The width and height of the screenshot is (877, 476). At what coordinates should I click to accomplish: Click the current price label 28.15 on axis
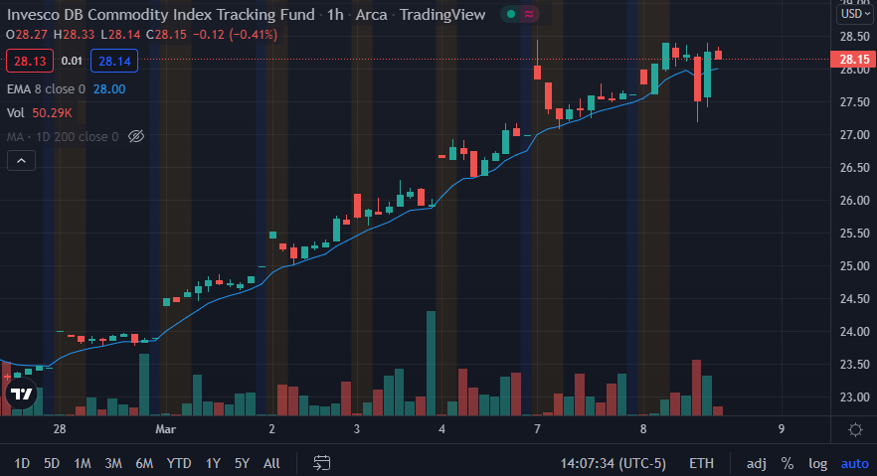pyautogui.click(x=853, y=60)
